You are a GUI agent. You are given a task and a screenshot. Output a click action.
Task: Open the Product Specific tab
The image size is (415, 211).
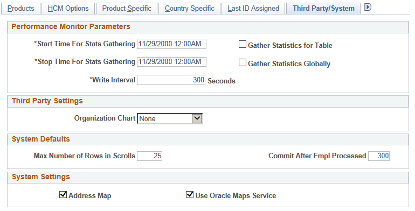pos(127,9)
